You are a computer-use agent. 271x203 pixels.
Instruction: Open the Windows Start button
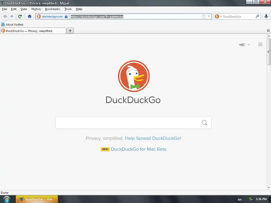[7, 199]
